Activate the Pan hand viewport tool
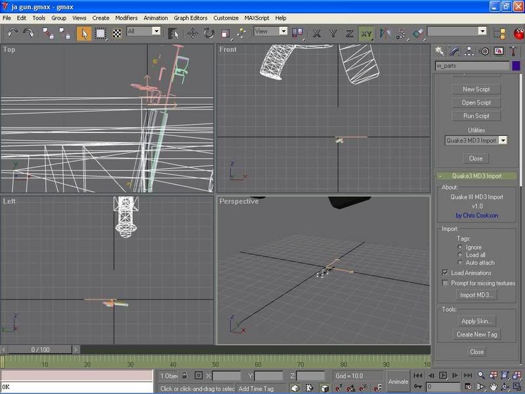The image size is (525, 394). pos(493,387)
